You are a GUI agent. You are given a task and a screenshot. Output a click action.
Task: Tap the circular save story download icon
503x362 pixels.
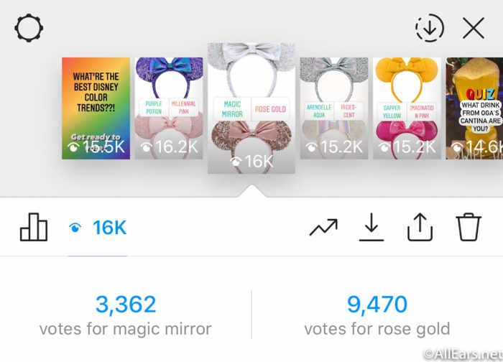point(430,28)
